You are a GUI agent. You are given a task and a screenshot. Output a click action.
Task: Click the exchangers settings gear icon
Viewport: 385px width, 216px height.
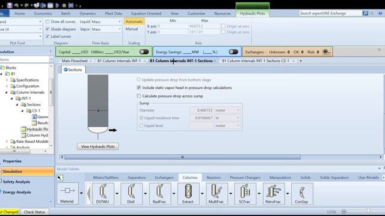(x=325, y=52)
